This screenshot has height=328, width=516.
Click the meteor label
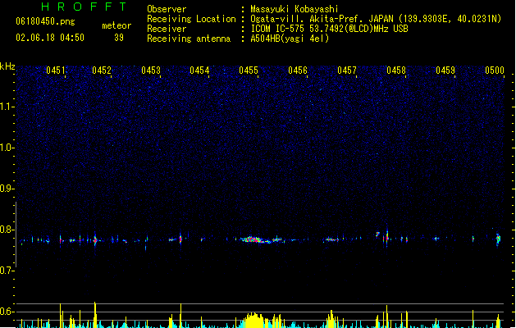pos(116,25)
